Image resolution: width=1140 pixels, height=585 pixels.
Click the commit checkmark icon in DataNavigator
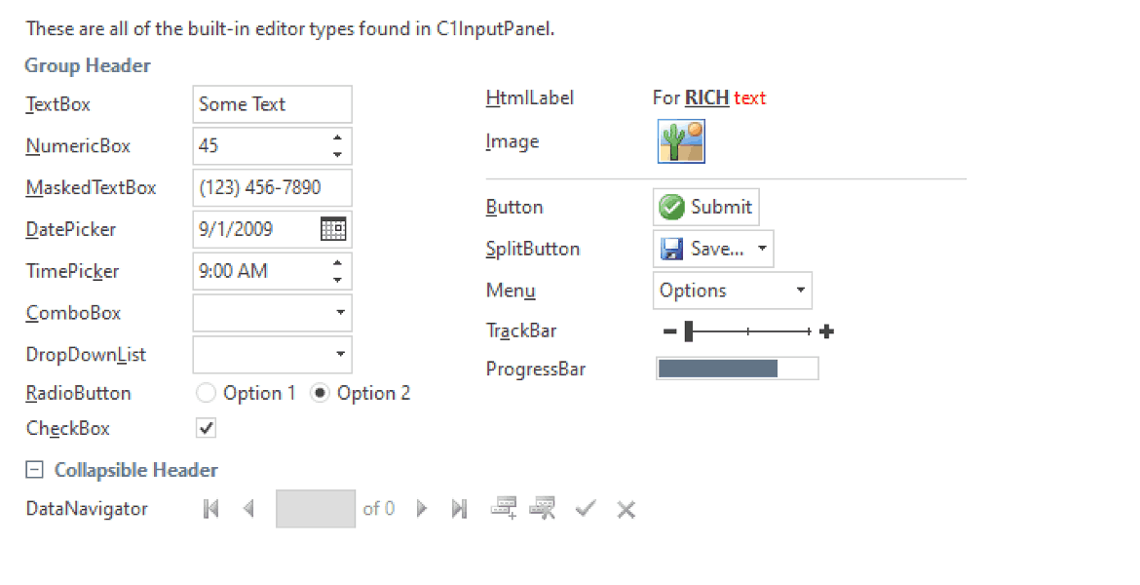click(x=585, y=508)
